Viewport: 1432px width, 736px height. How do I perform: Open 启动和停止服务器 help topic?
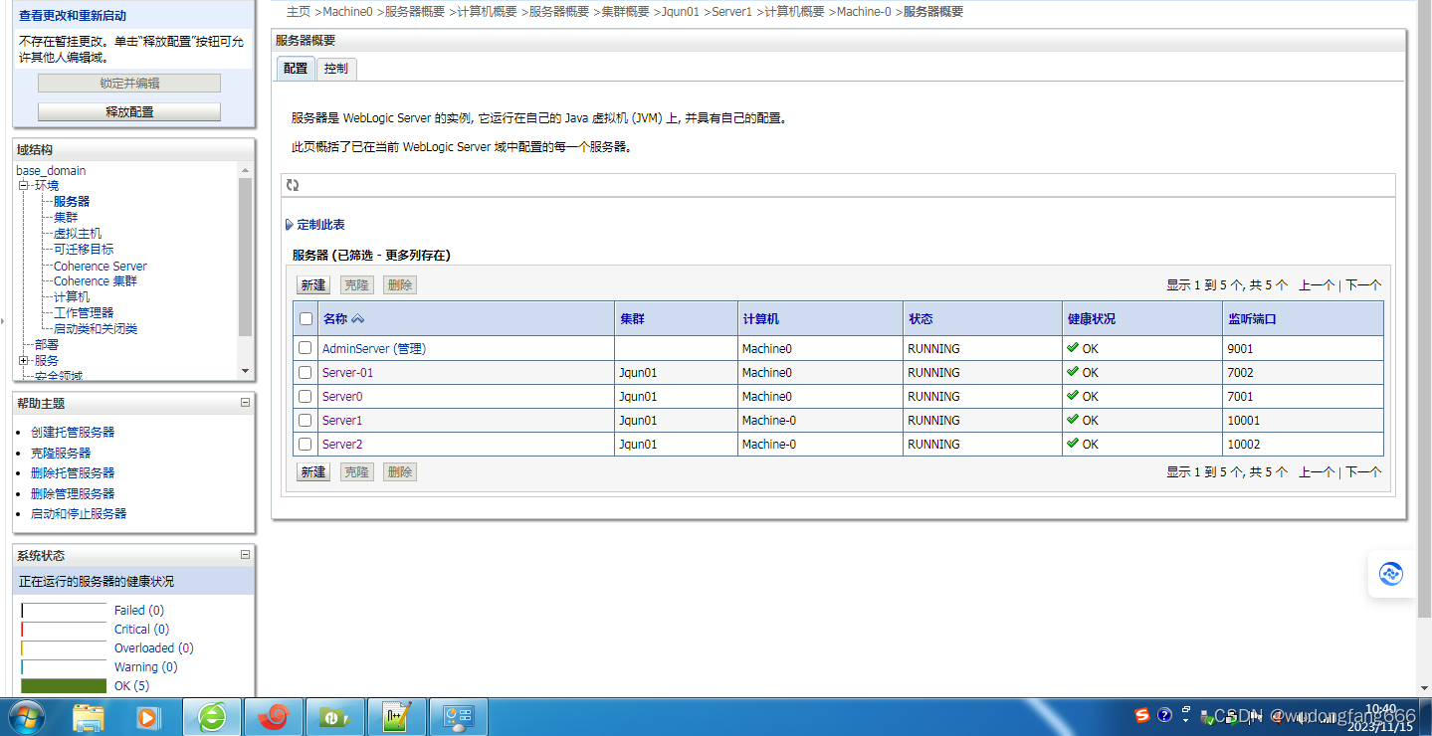[79, 513]
